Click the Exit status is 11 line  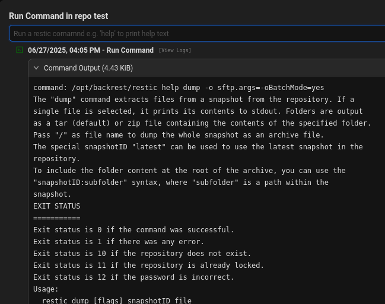tap(148, 265)
